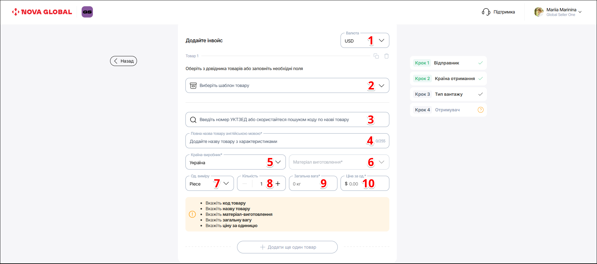Click the headset support icon

(x=486, y=12)
